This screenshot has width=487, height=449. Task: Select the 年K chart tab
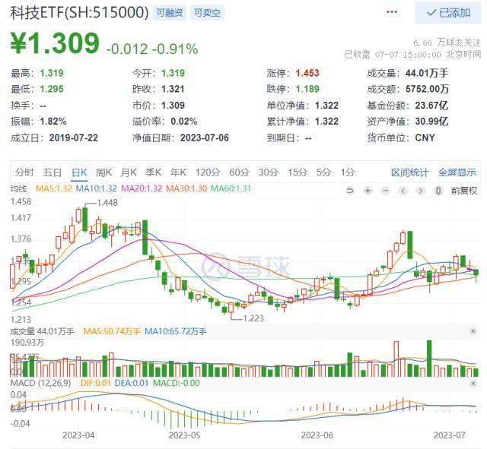click(178, 172)
